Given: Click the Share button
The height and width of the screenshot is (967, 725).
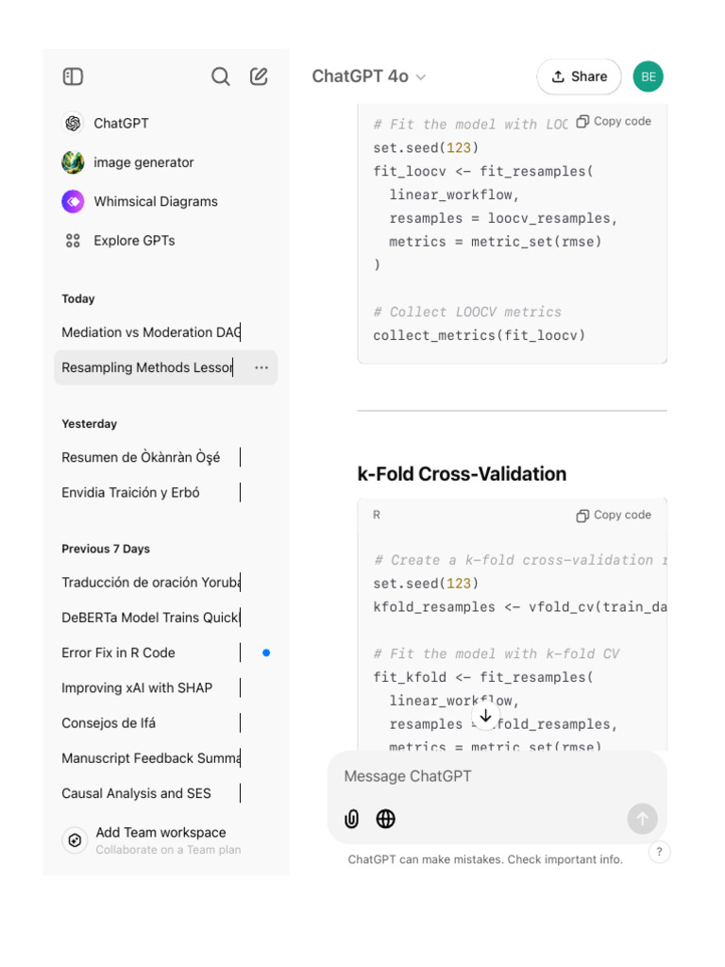Looking at the screenshot, I should (579, 76).
